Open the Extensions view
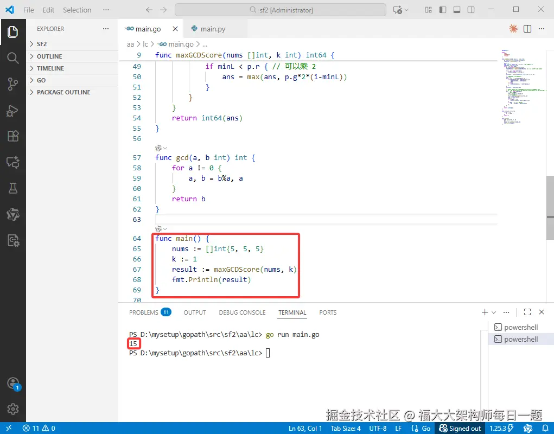 12,136
